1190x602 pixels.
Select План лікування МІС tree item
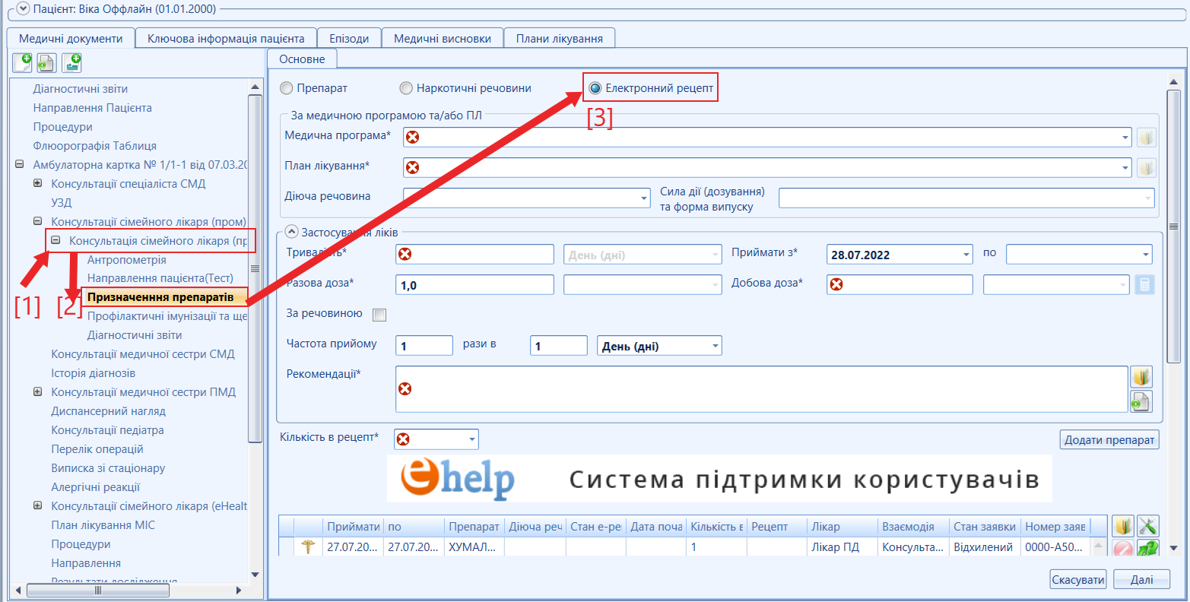[x=103, y=524]
